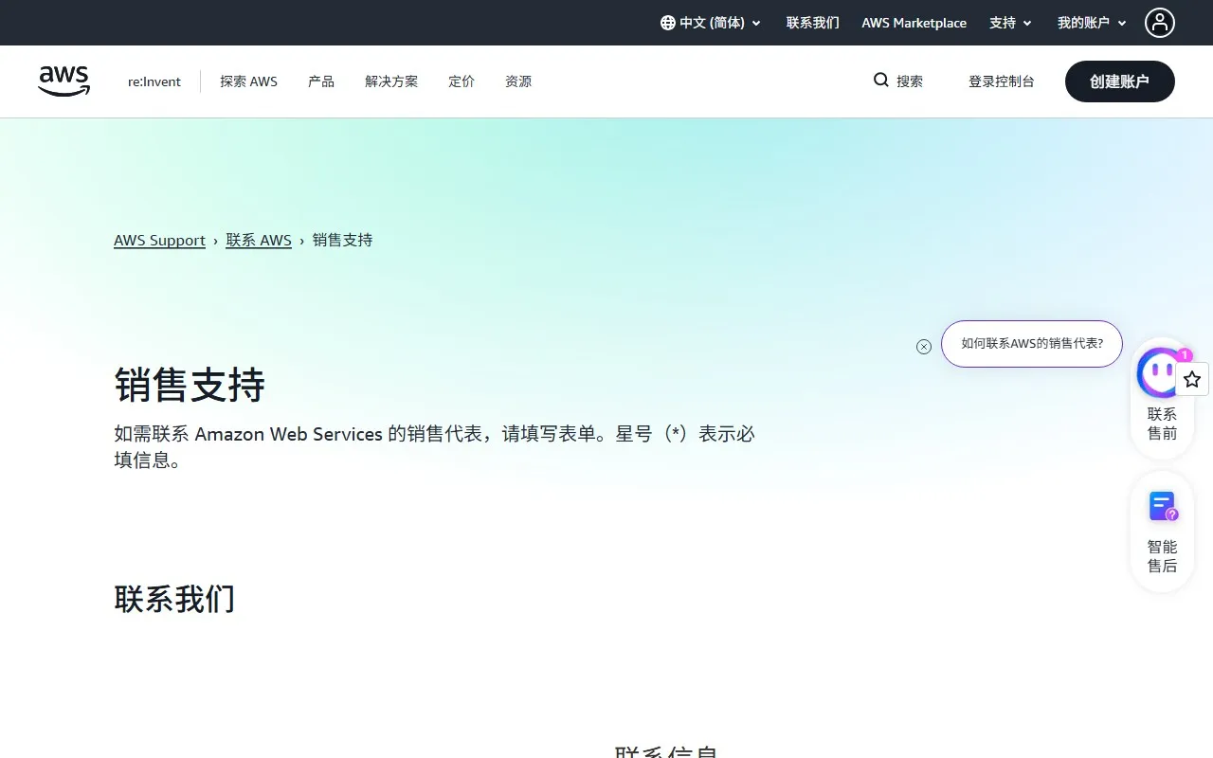Click the AWS logo to go home
The height and width of the screenshot is (758, 1213).
point(63,81)
